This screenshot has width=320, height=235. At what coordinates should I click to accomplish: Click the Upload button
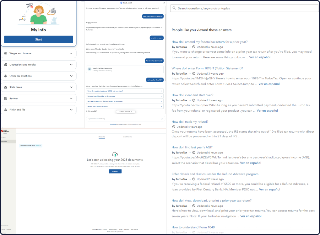coord(115,171)
